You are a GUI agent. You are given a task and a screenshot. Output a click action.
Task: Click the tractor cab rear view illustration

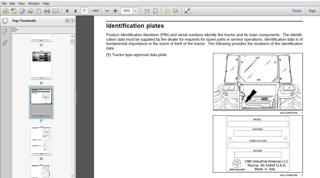258,82
